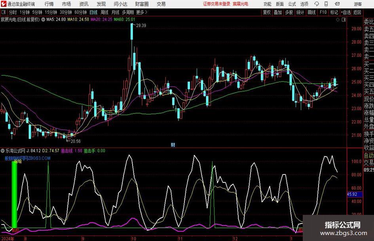374x241 pixels.
Task: Click the 狙击线: 1.58 indicator value
Action: tap(71, 151)
